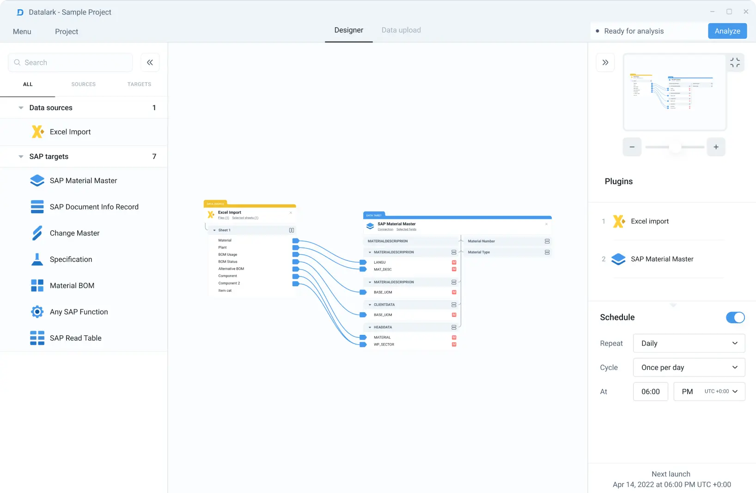Click SAP Material Master icon in Plugins list
Image resolution: width=756 pixels, height=493 pixels.
click(618, 259)
